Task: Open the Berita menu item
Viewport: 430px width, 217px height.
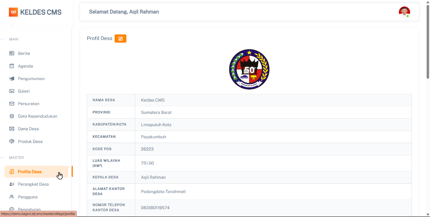Action: [x=24, y=53]
